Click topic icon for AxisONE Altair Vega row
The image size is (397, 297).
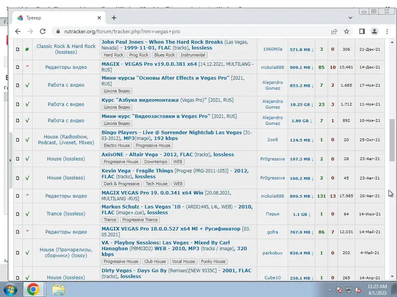(18, 159)
